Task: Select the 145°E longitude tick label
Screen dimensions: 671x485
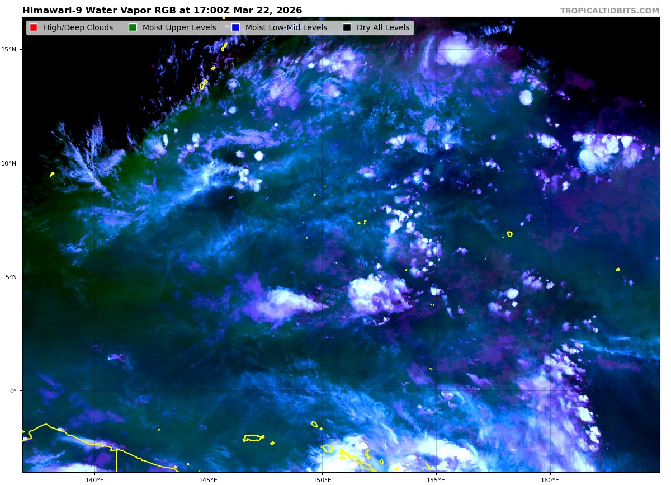Action: pyautogui.click(x=208, y=480)
